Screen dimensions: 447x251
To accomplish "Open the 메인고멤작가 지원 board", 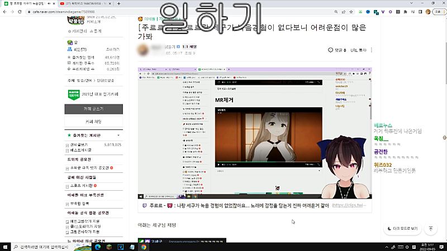I will click(85, 221).
